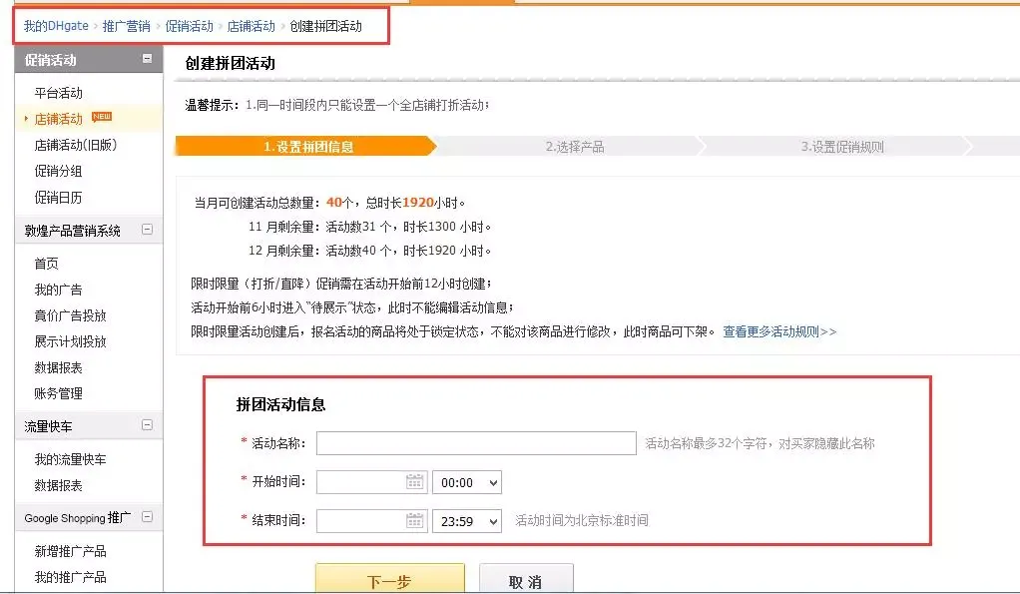The width and height of the screenshot is (1020, 594).
Task: Click the 下一步 button
Action: pos(389,579)
